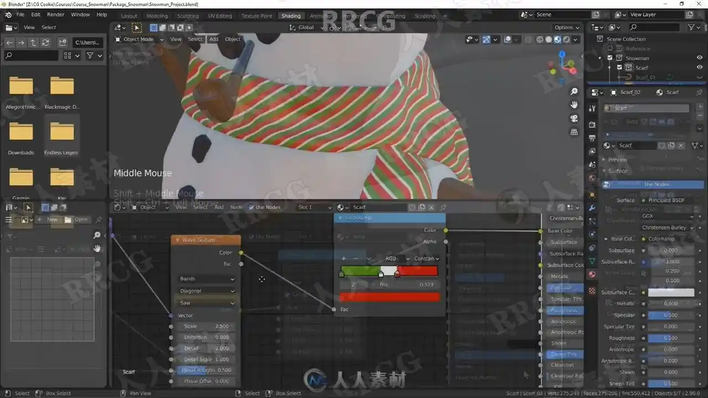Viewport: 708px width, 398px height.
Task: Open ColorRamp Constant interpolation dropdown
Action: (426, 258)
